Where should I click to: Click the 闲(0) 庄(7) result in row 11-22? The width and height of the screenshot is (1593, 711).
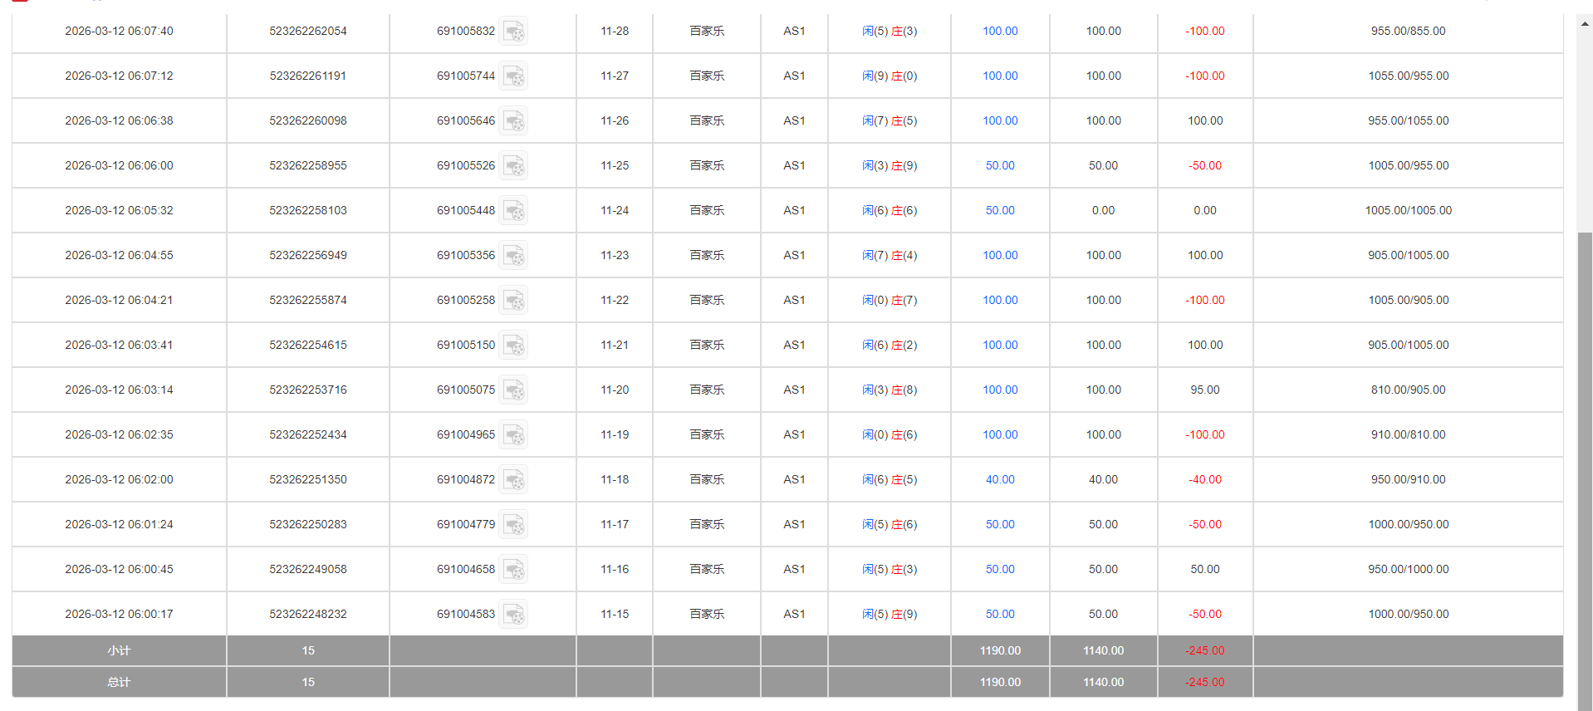pyautogui.click(x=889, y=300)
